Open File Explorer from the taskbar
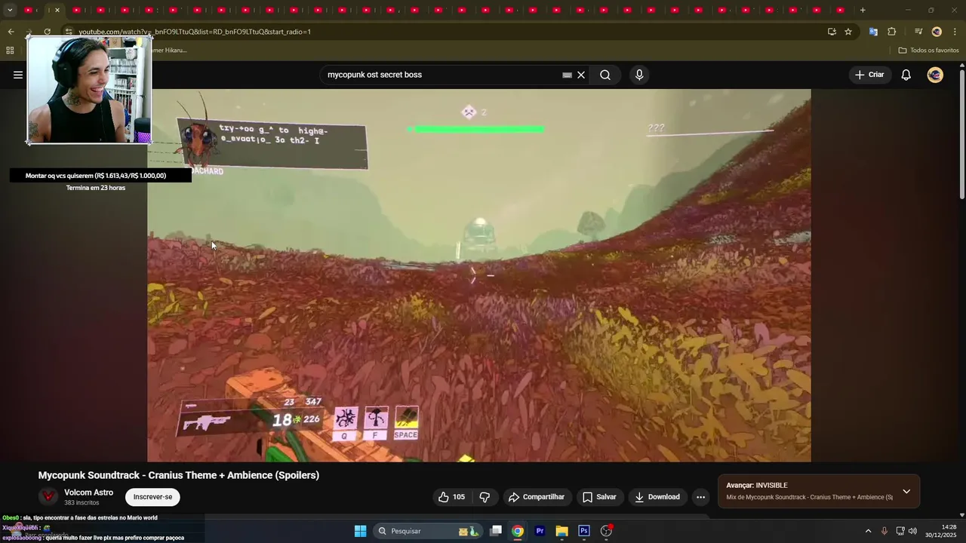Viewport: 966px width, 543px height. pos(561,531)
